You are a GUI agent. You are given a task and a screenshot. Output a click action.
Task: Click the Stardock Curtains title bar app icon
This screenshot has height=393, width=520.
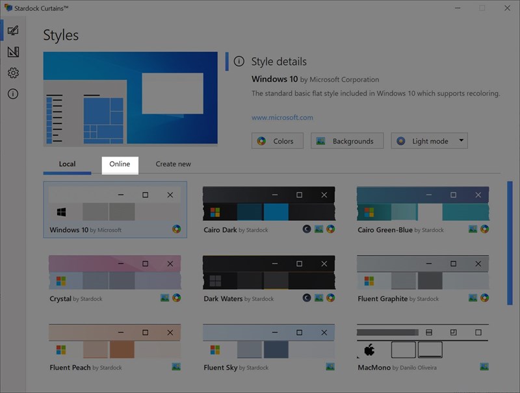pos(8,8)
